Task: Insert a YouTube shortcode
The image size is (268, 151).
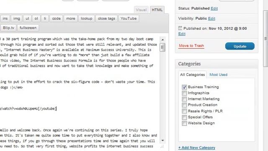Action: 129,18
